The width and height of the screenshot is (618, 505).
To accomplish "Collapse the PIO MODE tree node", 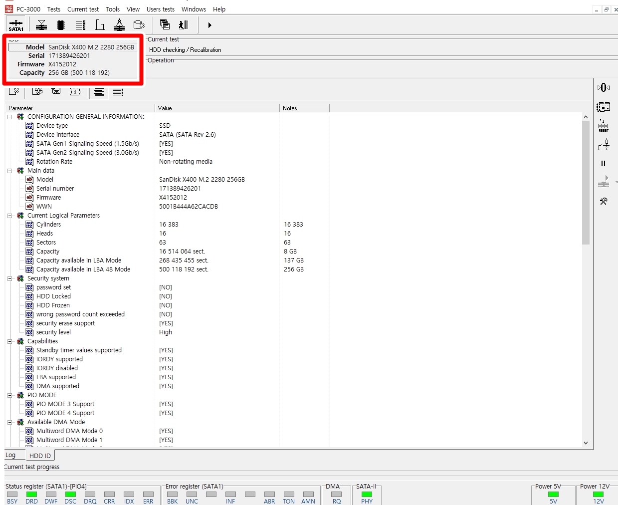I will (x=9, y=395).
